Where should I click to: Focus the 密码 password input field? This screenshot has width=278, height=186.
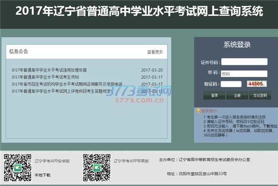[x=244, y=73]
